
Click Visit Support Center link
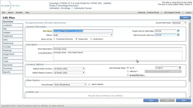coord(172,13)
